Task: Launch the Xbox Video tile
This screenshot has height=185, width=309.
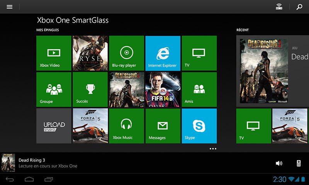Action: coord(54,53)
